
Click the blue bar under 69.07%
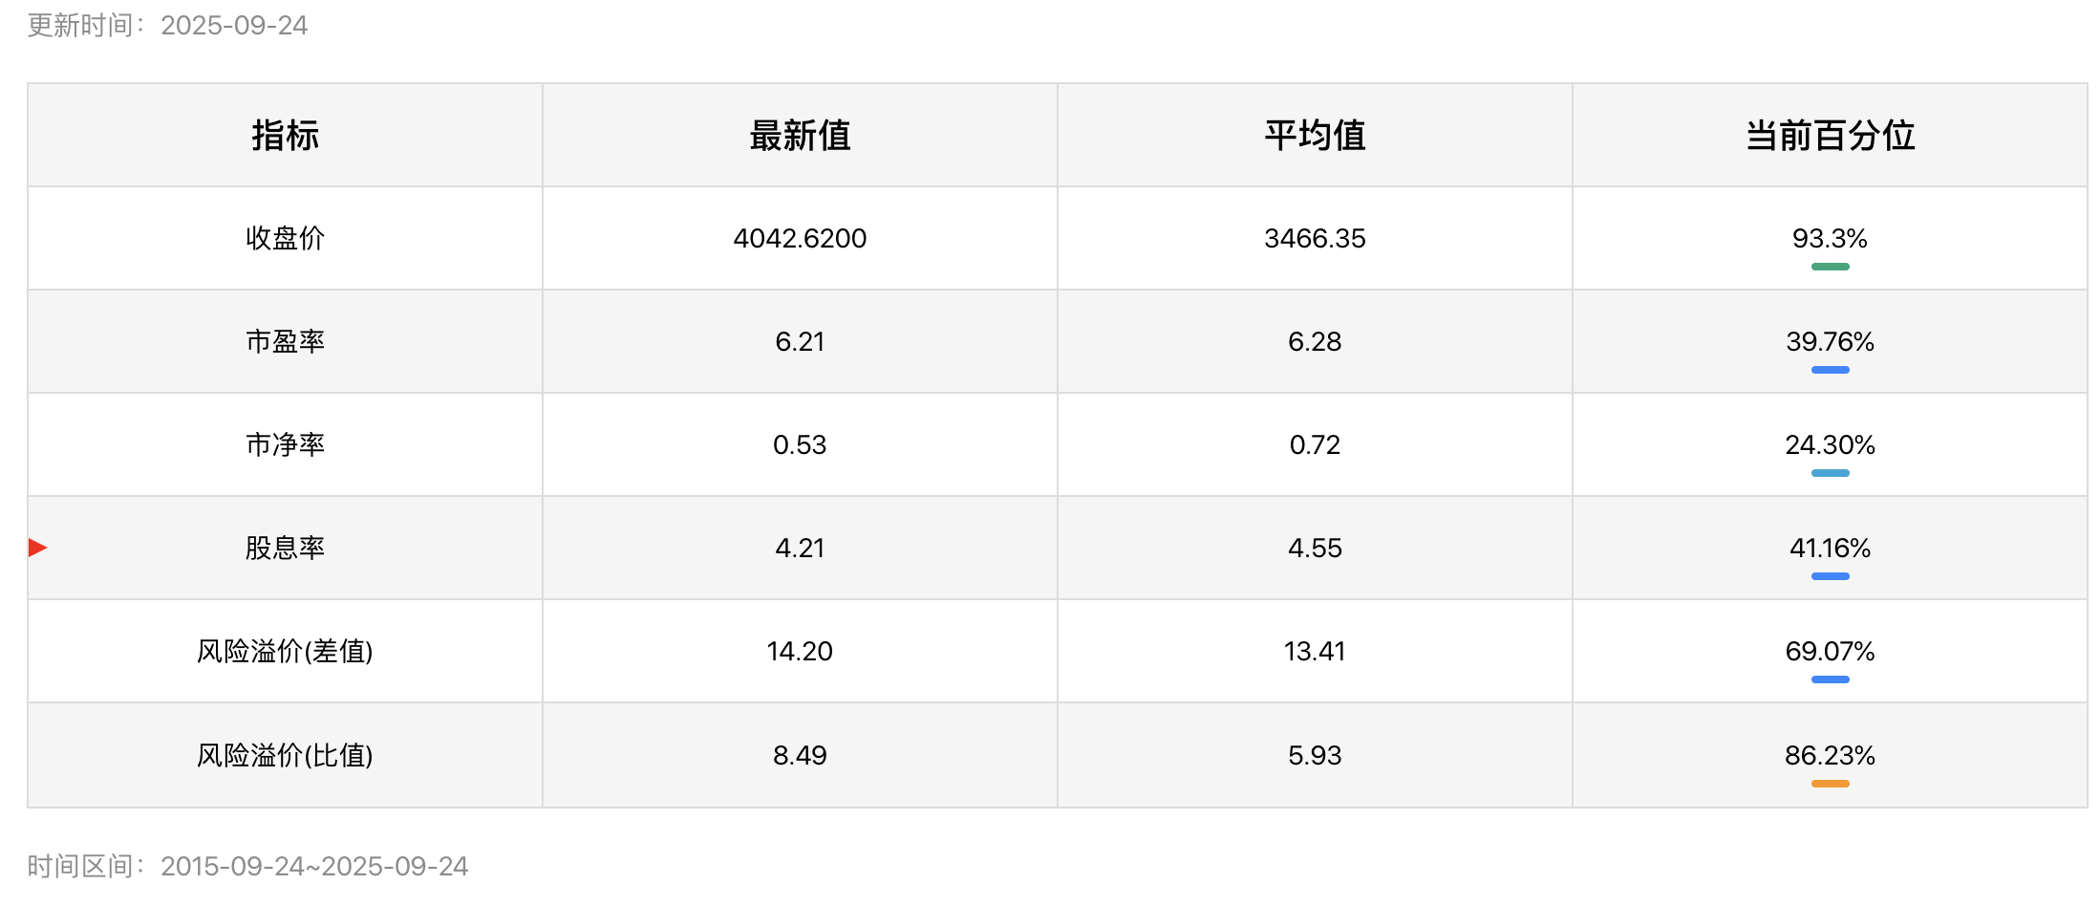click(1830, 679)
